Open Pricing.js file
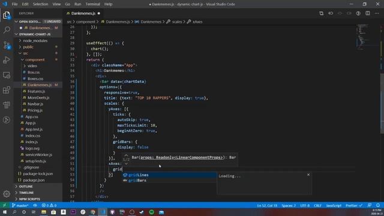 35,110
